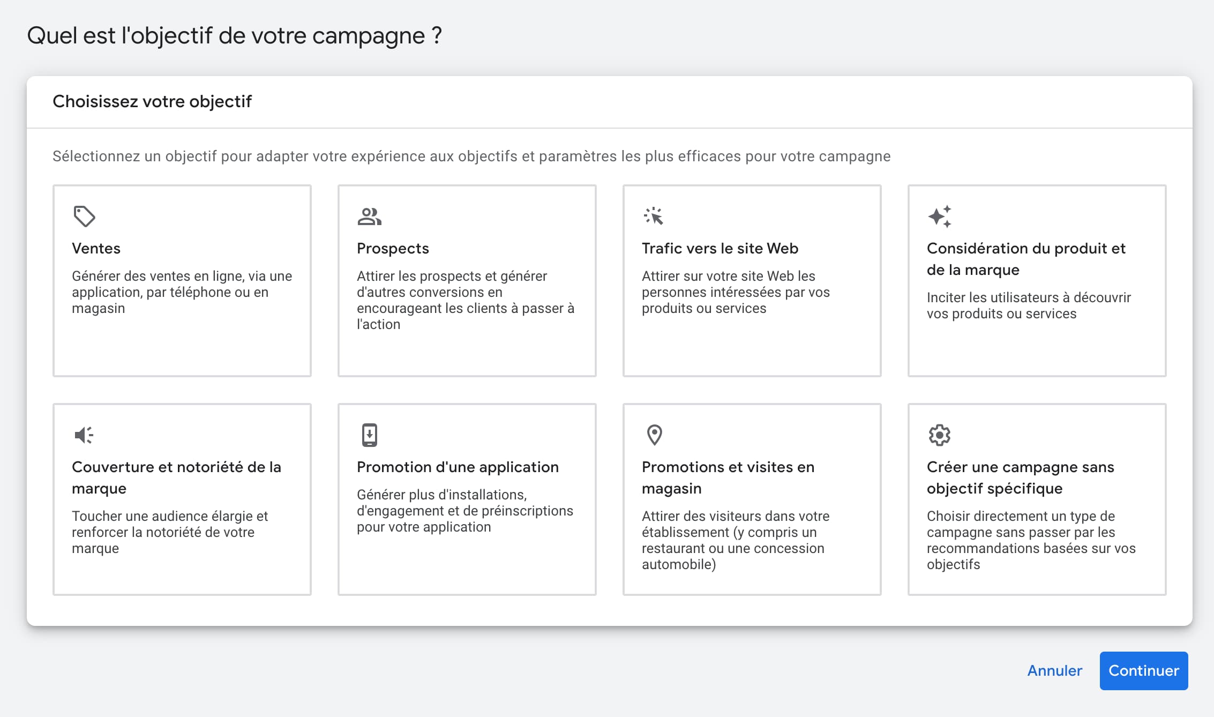
Task: Select Couverture et notoriété de la marque
Action: pyautogui.click(x=176, y=477)
